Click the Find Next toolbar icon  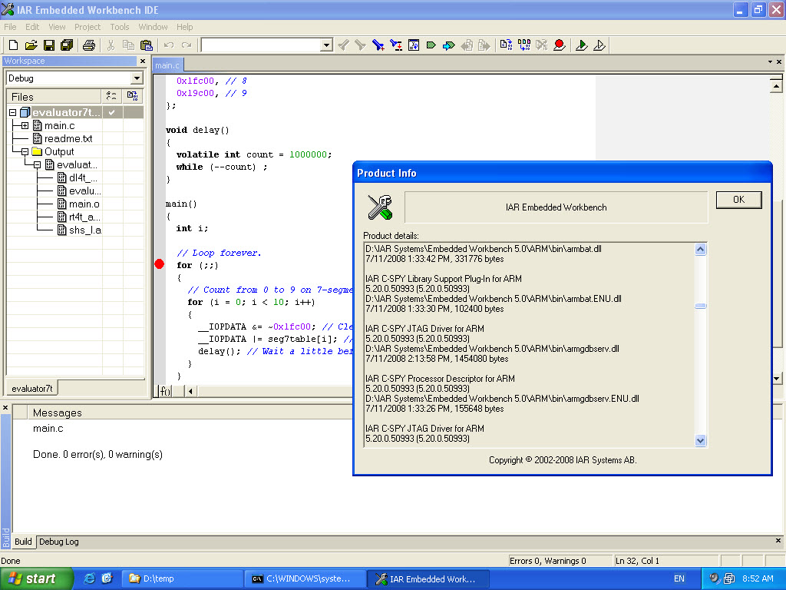click(x=361, y=45)
